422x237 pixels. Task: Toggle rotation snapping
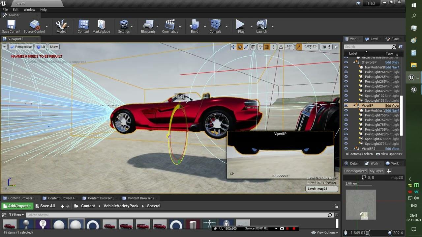point(281,47)
